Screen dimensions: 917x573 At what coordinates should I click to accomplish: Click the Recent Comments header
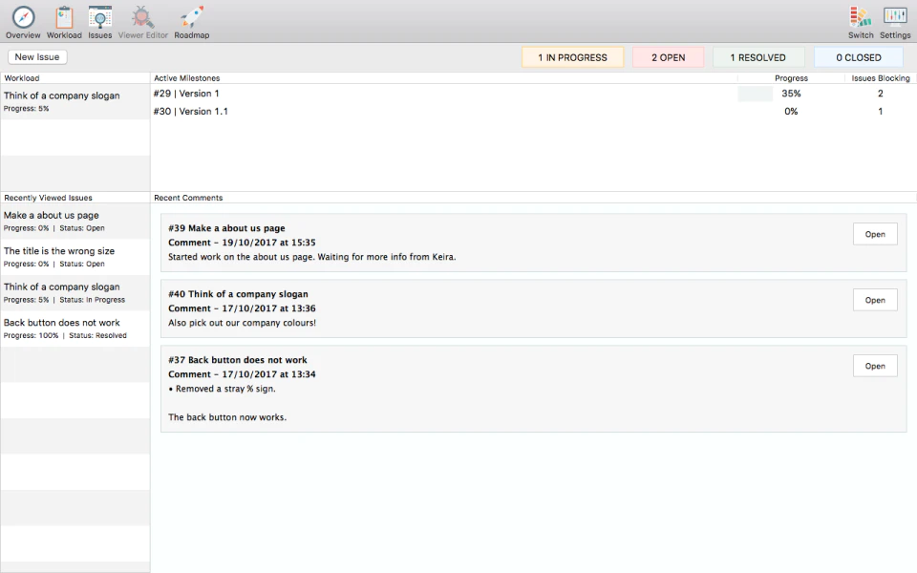pos(188,198)
